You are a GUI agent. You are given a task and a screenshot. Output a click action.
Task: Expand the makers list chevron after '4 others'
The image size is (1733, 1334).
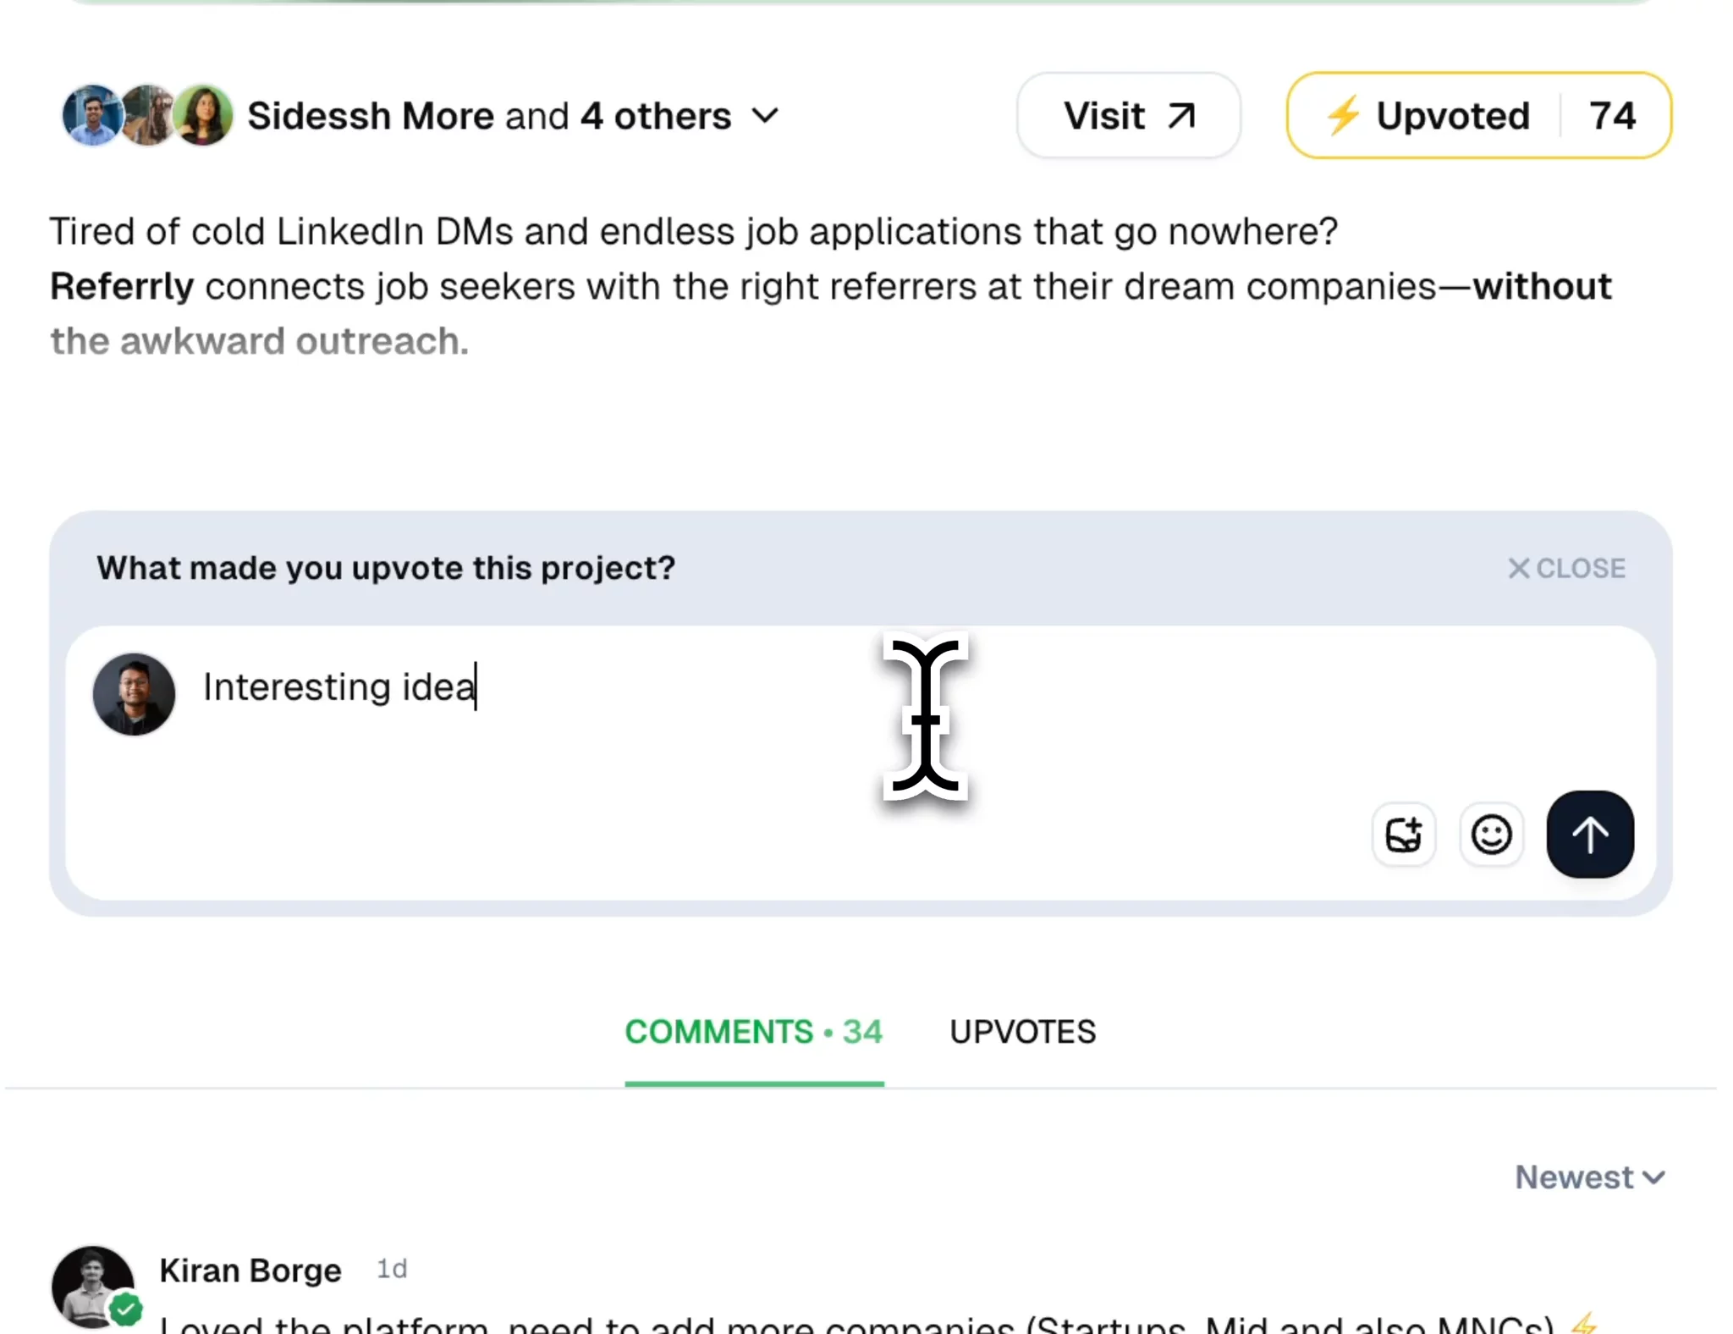click(x=765, y=116)
